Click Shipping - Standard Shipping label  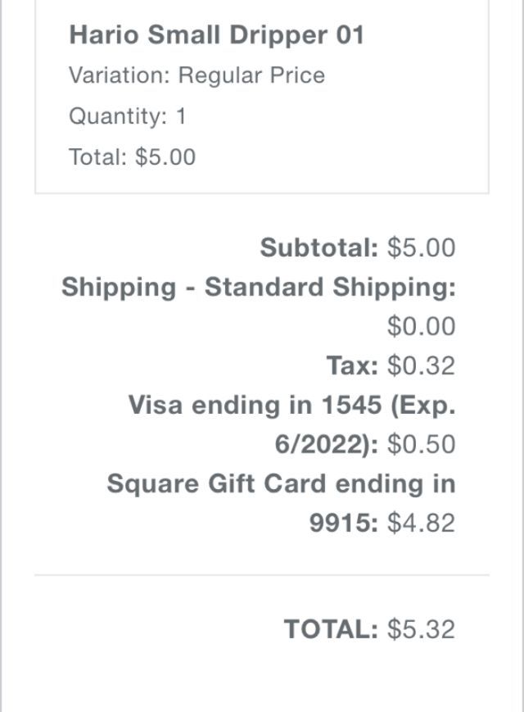pos(258,288)
